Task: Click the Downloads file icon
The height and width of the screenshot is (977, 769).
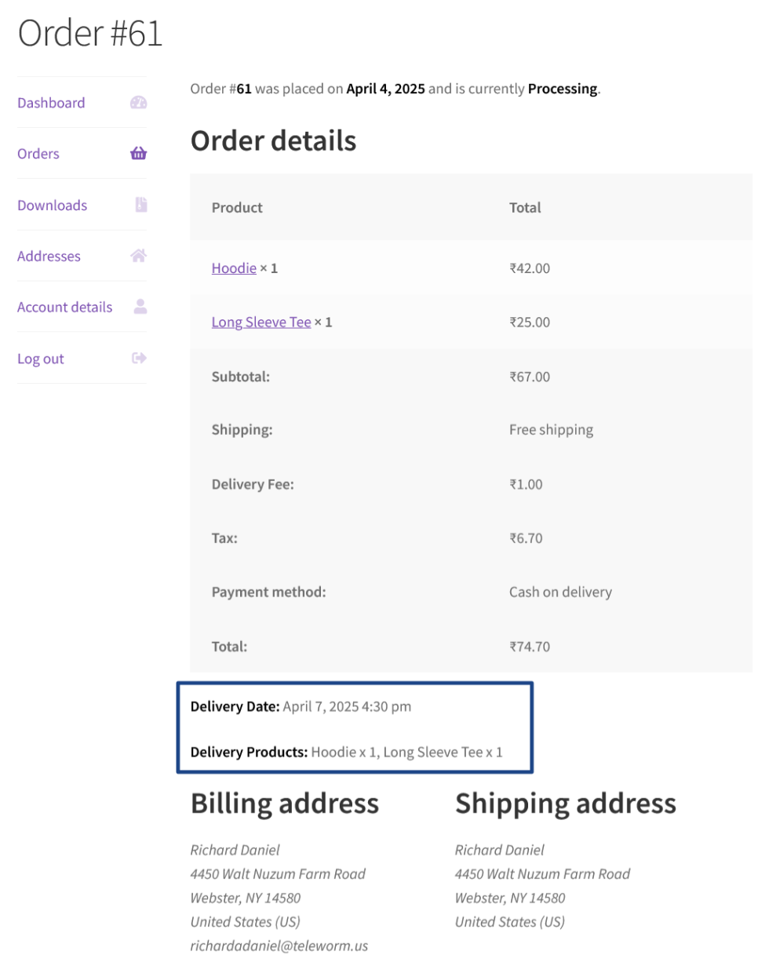Action: (x=140, y=205)
